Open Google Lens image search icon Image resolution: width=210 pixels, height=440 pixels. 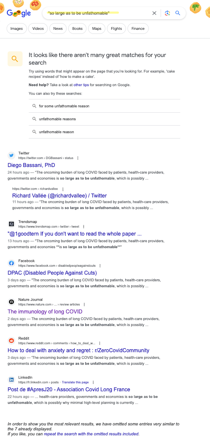(x=167, y=13)
